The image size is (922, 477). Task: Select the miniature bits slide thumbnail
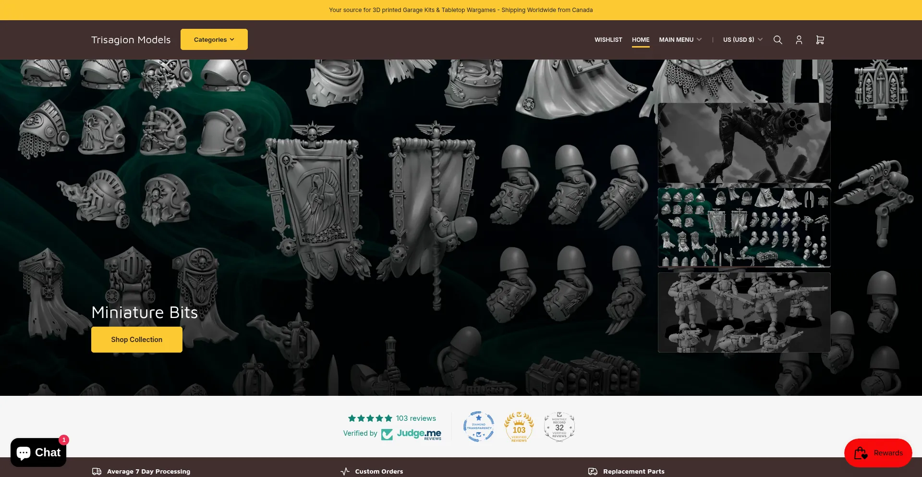(744, 227)
